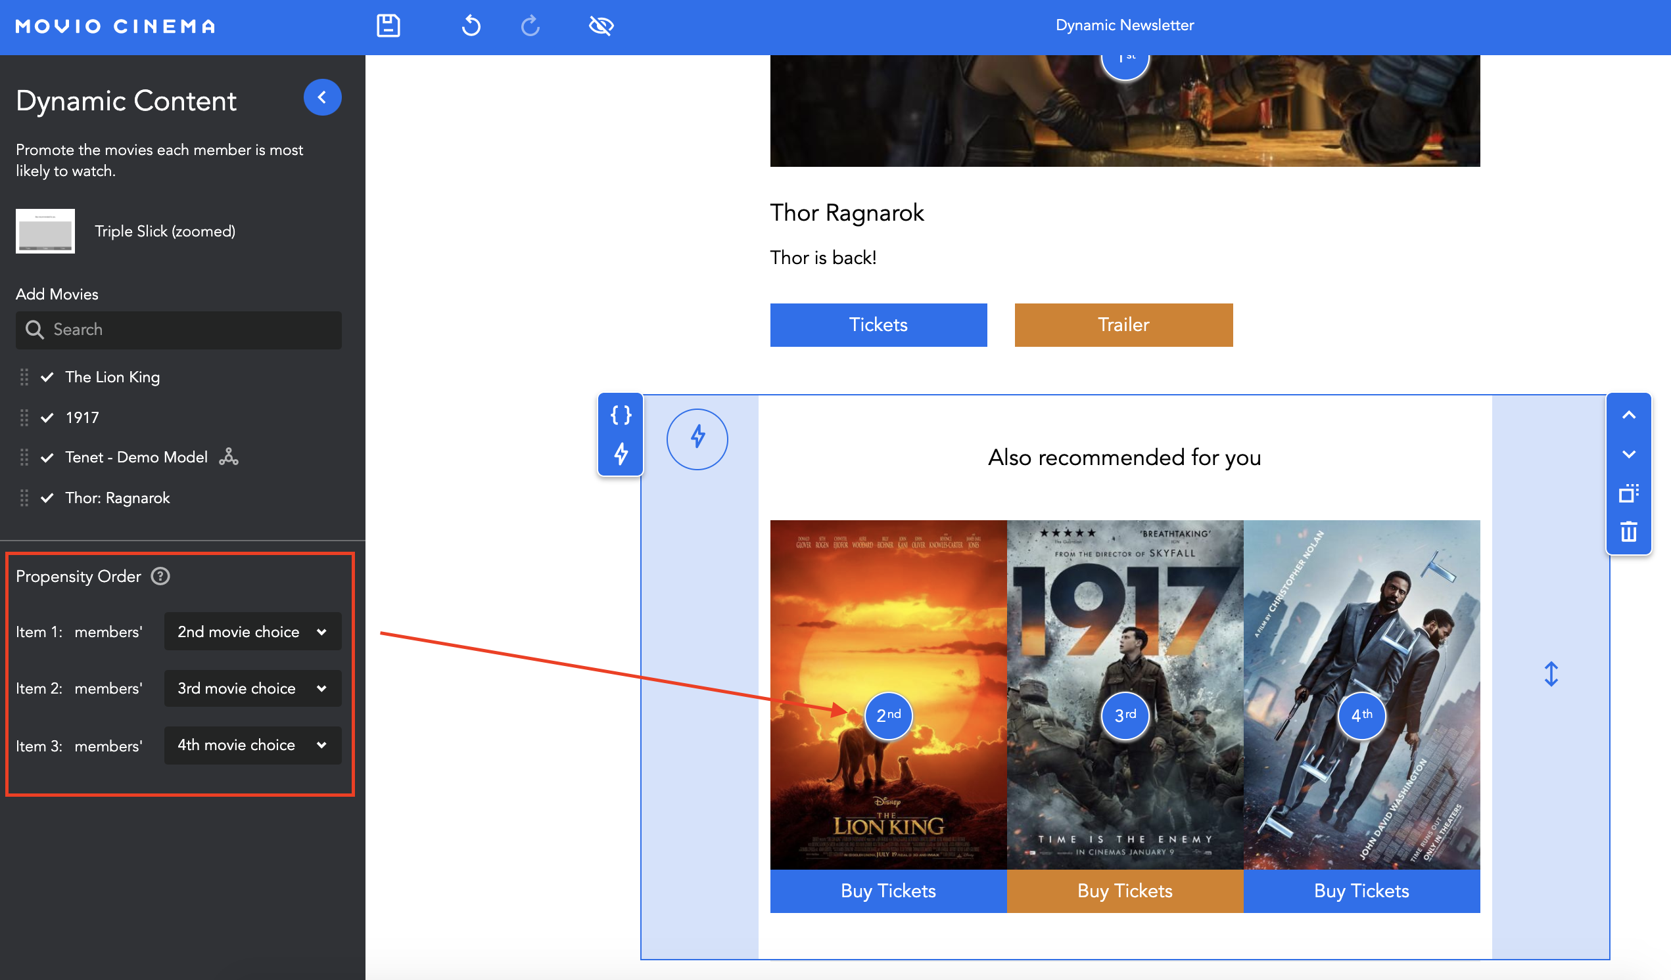Click the orange Trailer button
The width and height of the screenshot is (1671, 980).
(1124, 324)
